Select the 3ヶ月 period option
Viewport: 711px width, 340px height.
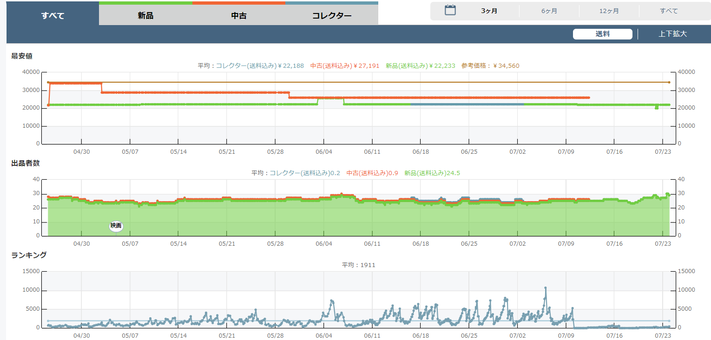[x=489, y=11]
